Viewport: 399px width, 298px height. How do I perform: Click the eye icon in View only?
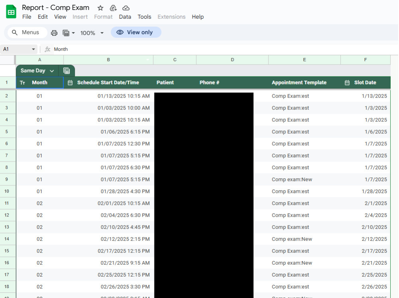120,32
